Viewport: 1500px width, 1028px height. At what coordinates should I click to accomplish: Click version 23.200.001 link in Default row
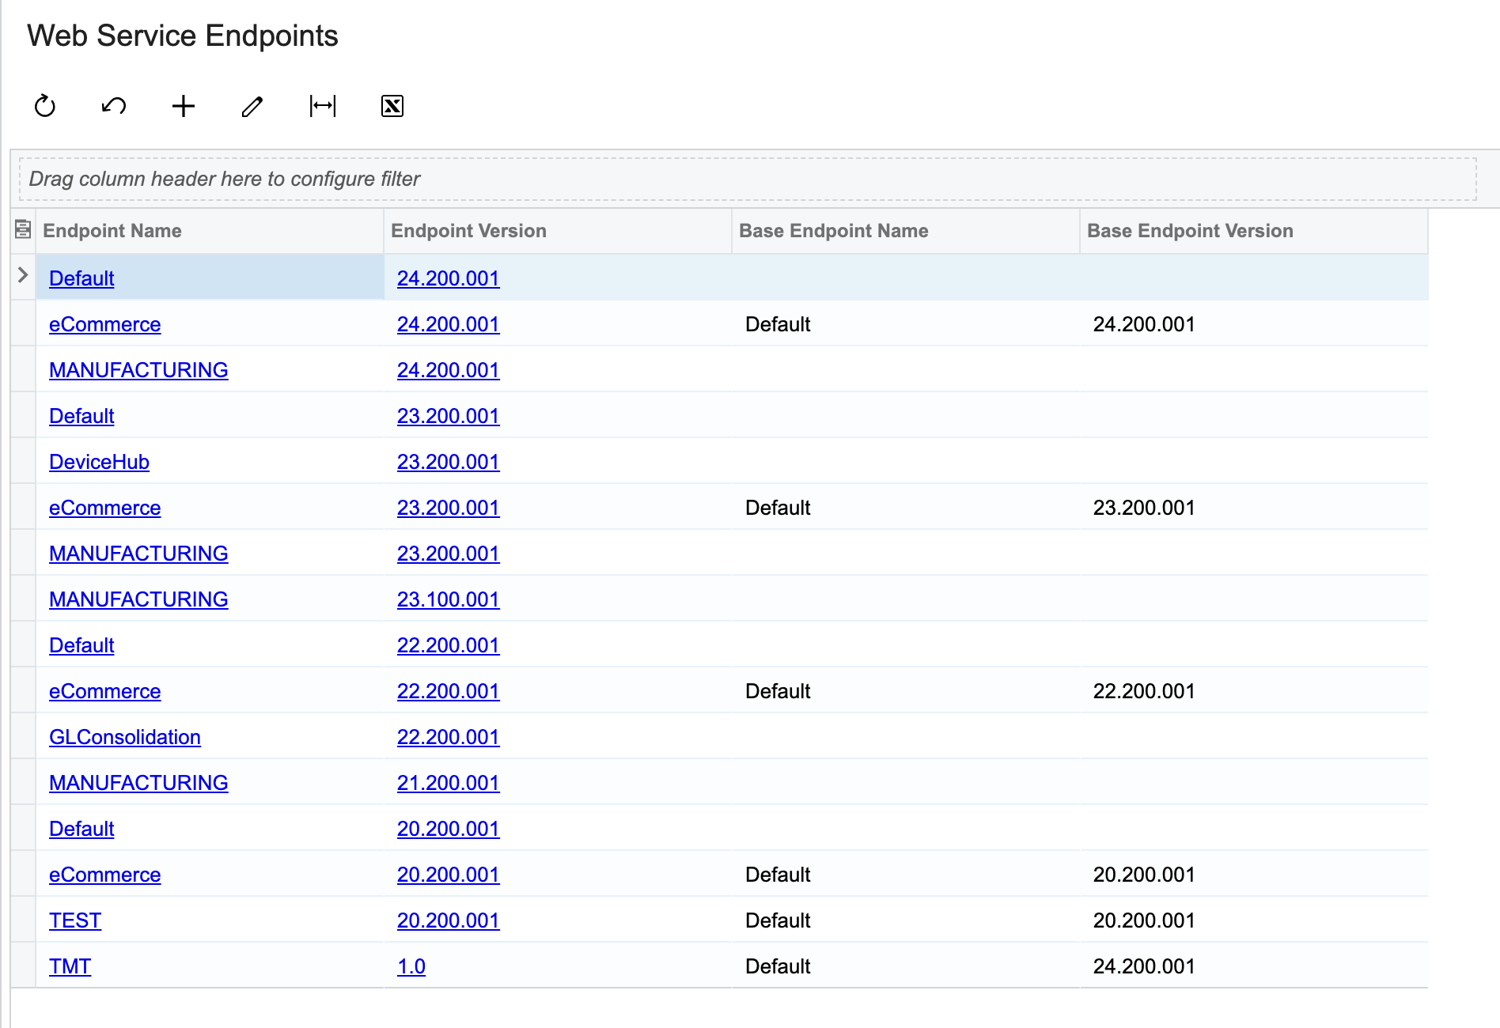[448, 416]
